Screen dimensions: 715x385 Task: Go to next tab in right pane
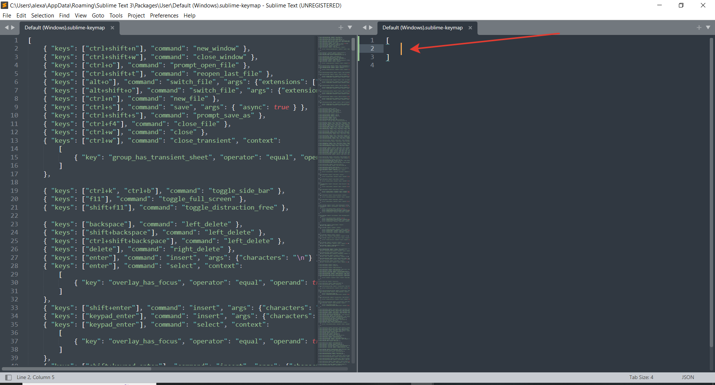371,27
